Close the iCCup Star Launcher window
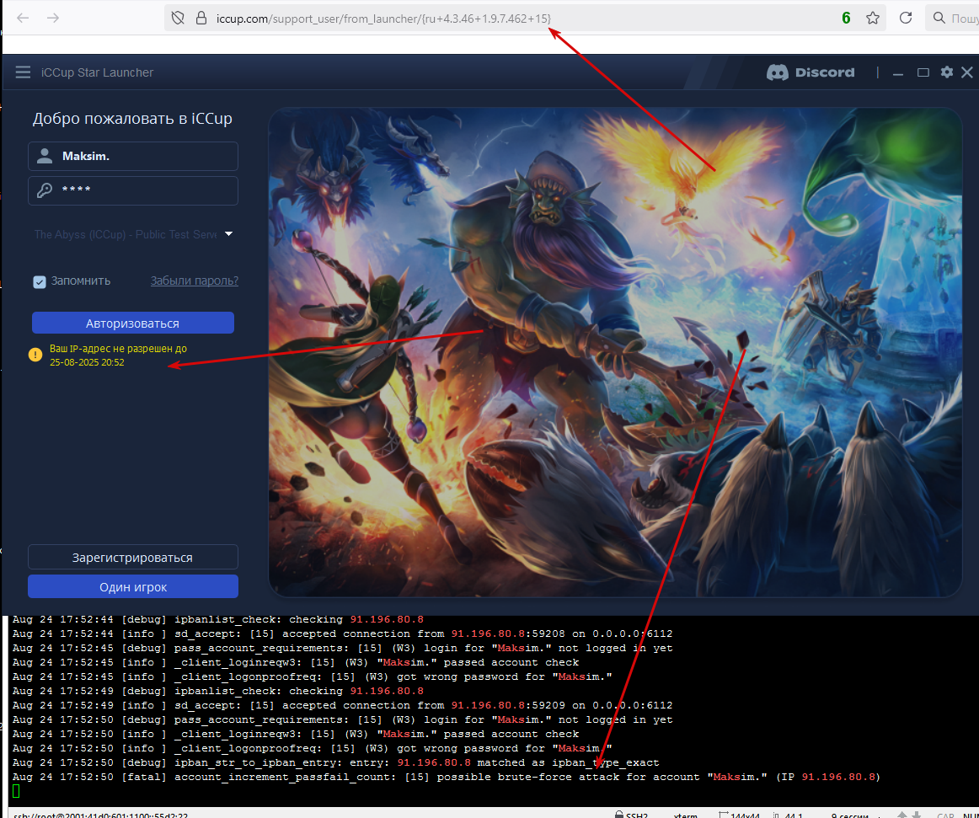979x818 pixels. (x=967, y=72)
